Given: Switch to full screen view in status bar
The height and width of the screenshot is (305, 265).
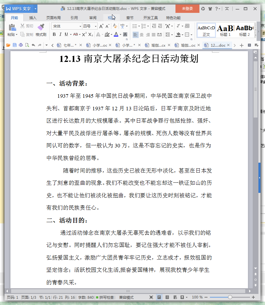Looking at the screenshot, I should [151, 297].
